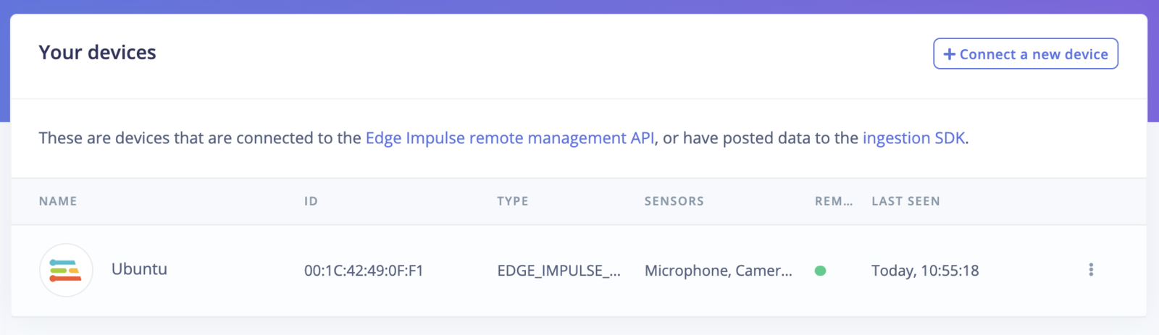The image size is (1159, 335).
Task: Open Edge Impulse remote management API link
Action: (x=510, y=137)
